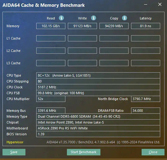
Task: Select the Memory Copy result 94239 MB/s
Action: (114, 26)
